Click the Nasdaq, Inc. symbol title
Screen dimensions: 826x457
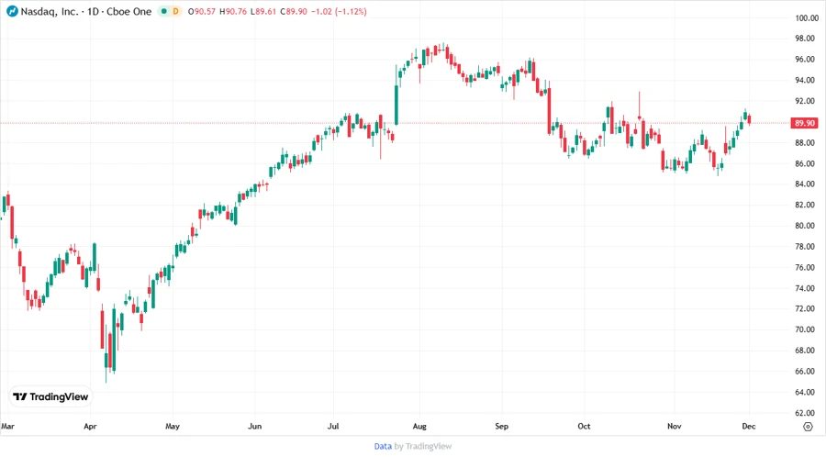49,11
